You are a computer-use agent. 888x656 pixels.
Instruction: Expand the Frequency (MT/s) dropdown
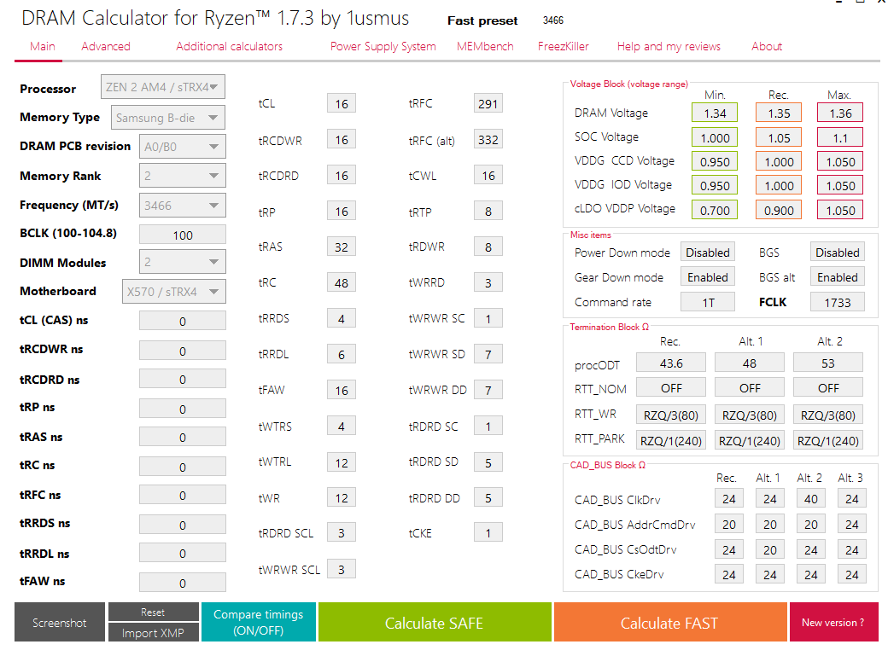pyautogui.click(x=183, y=206)
